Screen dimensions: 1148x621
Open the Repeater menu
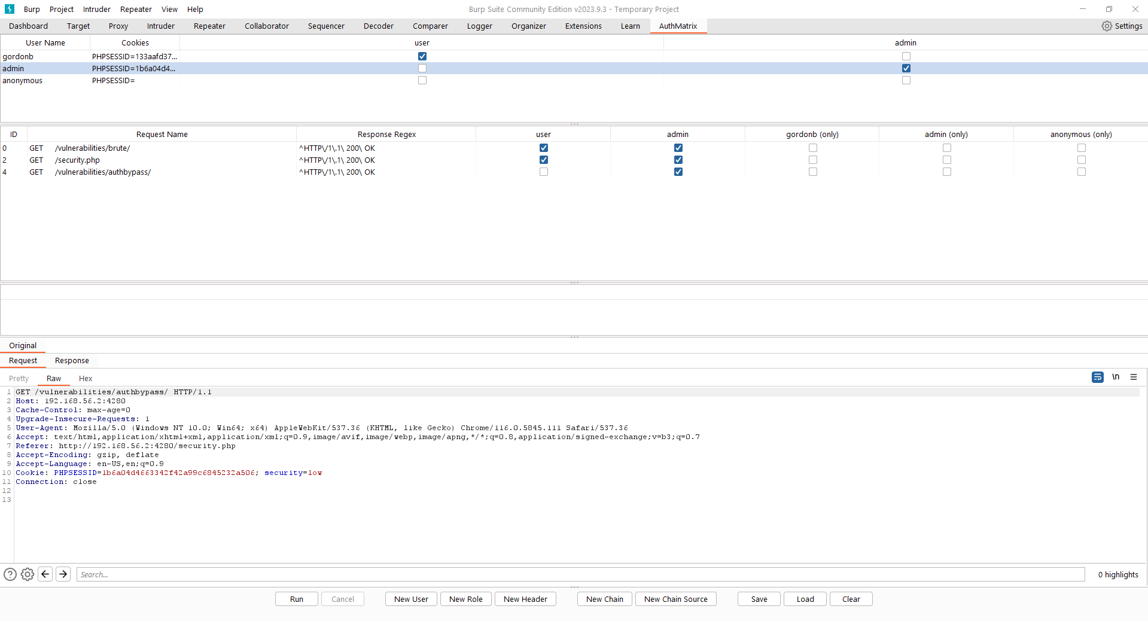(x=136, y=9)
